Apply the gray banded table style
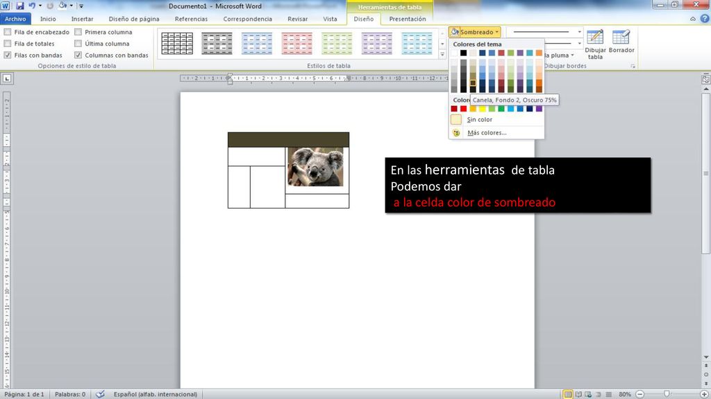 [x=217, y=44]
